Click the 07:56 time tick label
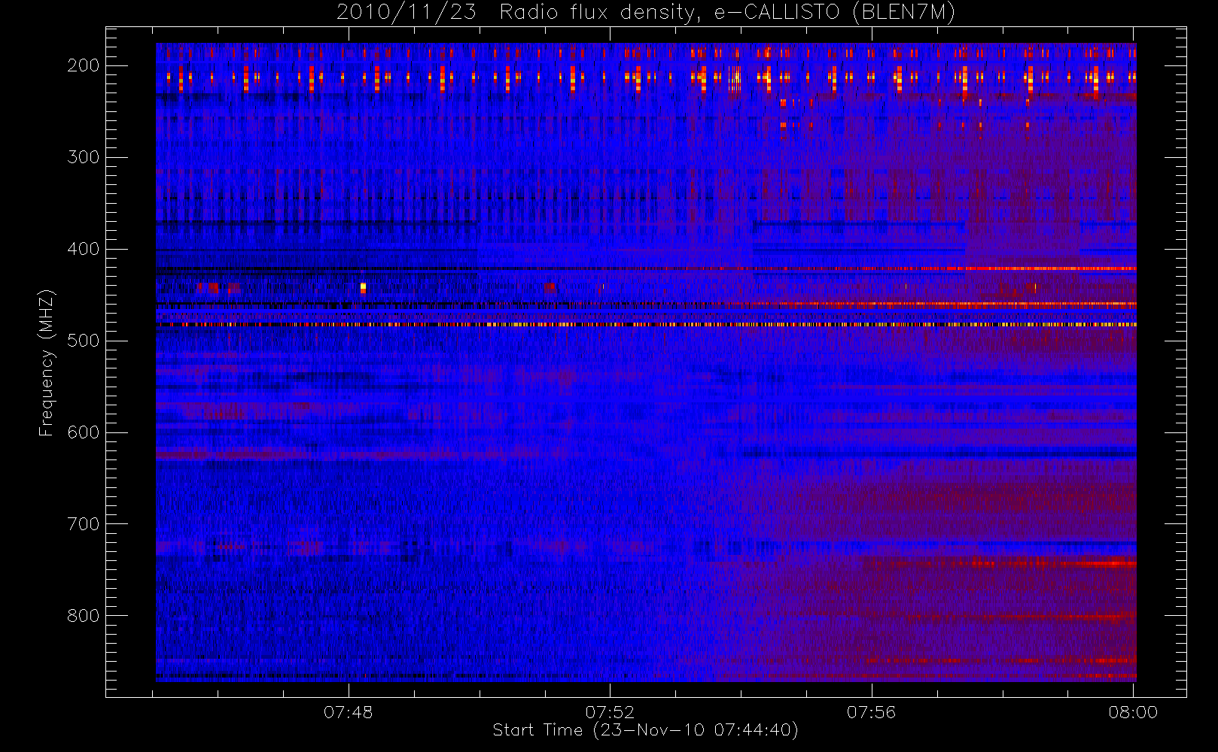 click(871, 712)
